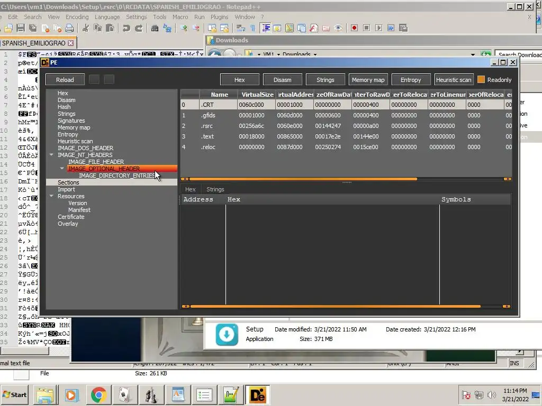Select Import in PE tree
The height and width of the screenshot is (406, 542).
coord(66,189)
